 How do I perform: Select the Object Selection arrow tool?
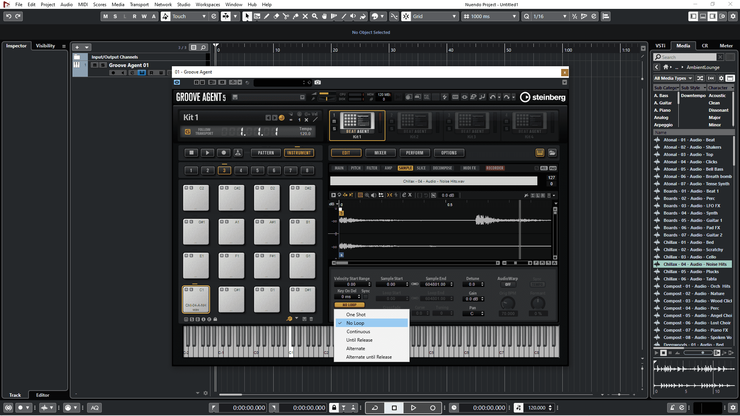point(247,16)
